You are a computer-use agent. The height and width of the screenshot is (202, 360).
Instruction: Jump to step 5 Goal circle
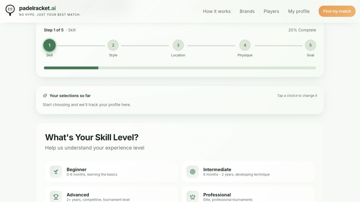click(310, 45)
